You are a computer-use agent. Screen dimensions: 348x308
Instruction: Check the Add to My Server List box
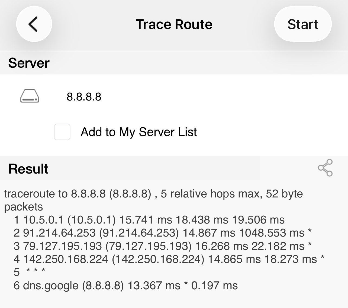[62, 132]
